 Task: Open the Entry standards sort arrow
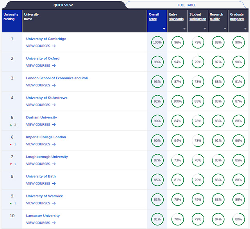coord(184,29)
